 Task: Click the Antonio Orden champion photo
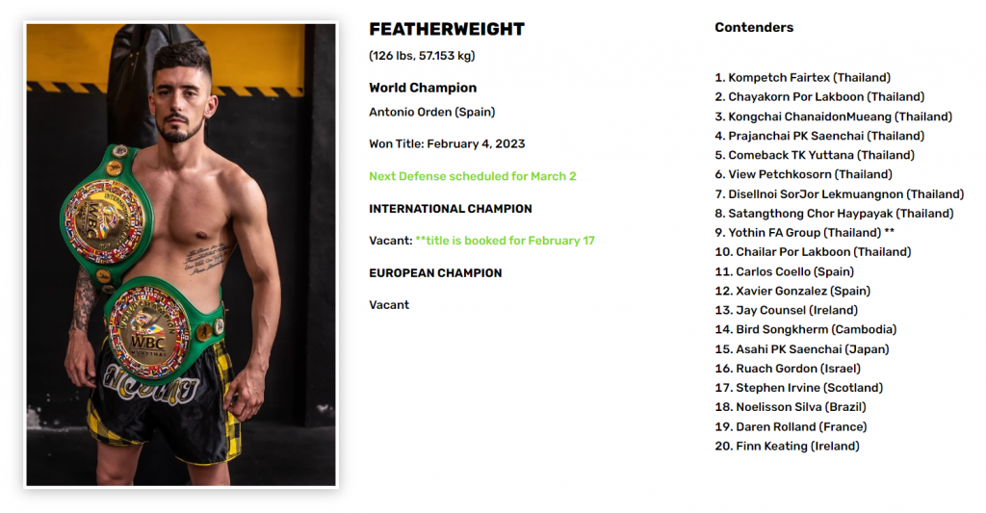click(x=181, y=255)
